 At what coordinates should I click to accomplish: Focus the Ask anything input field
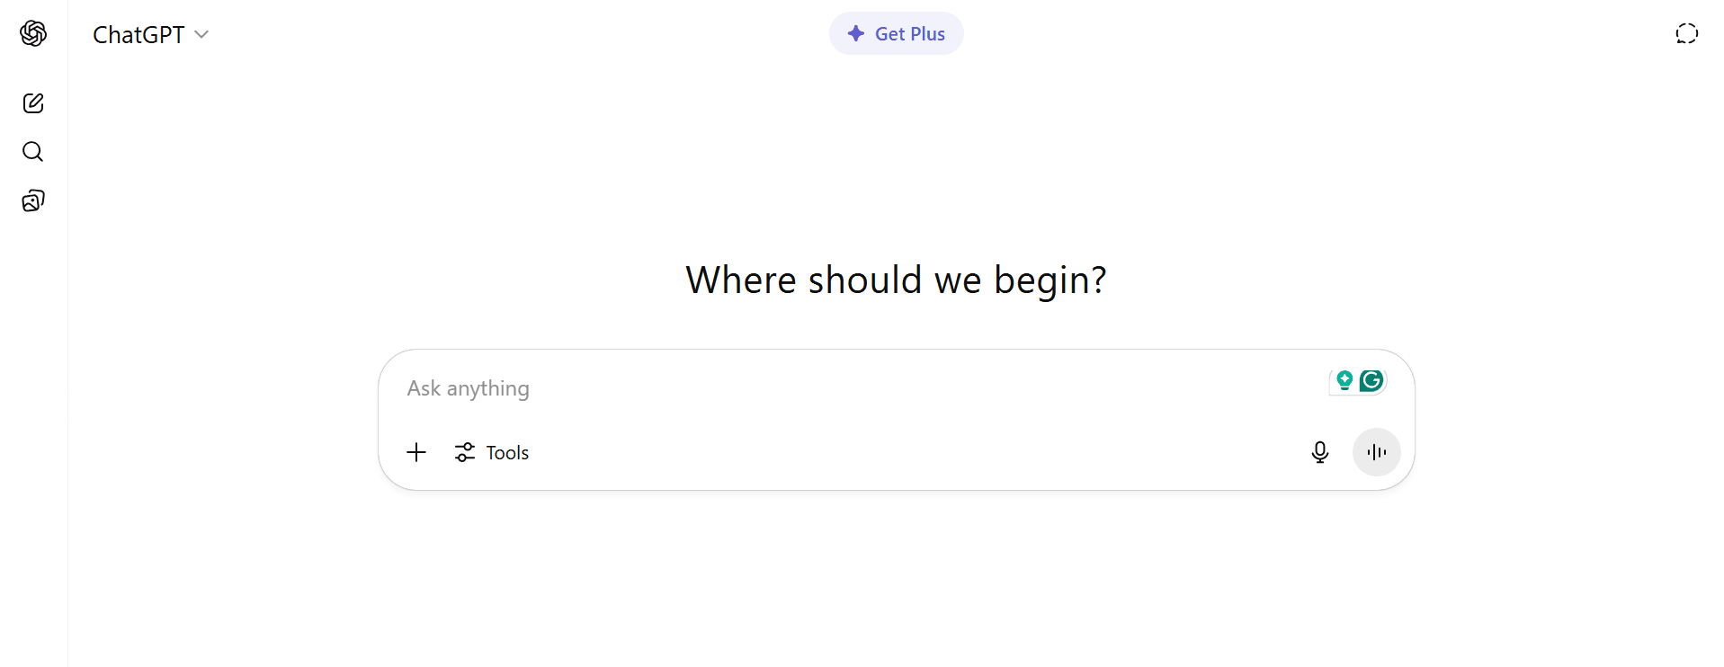(x=809, y=388)
